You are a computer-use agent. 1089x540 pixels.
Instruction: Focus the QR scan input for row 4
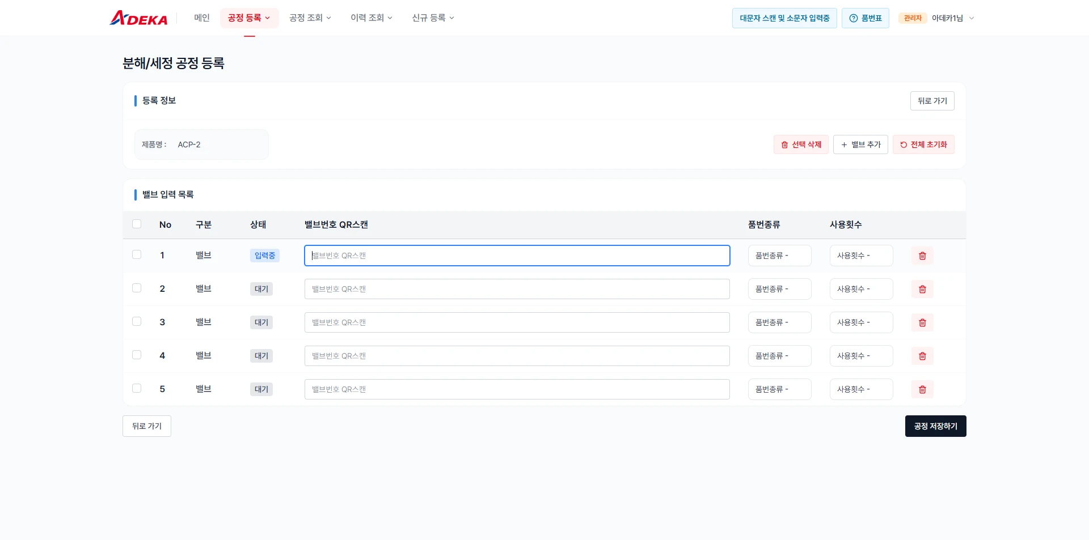click(517, 356)
